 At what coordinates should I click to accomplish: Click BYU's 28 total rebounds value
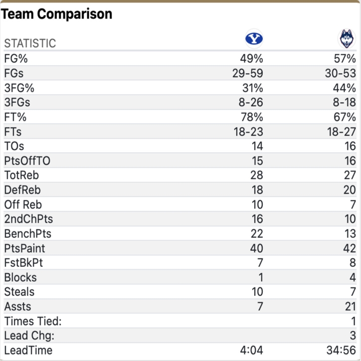point(256,175)
